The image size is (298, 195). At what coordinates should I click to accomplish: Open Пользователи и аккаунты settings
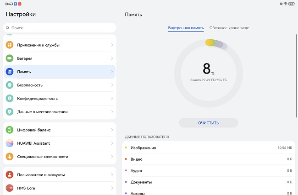point(60,174)
